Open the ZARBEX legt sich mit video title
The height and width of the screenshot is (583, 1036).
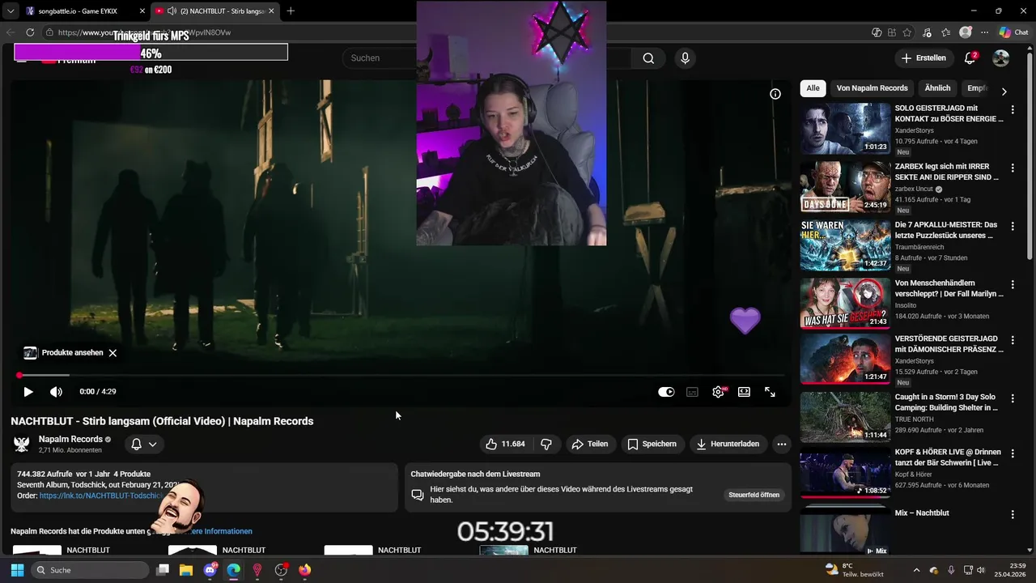point(947,172)
